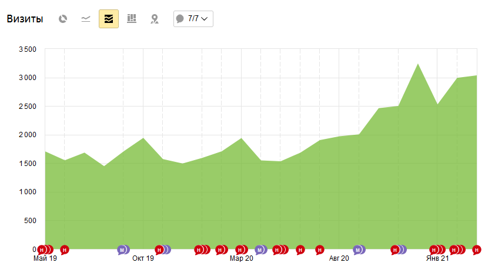Click the highlighted stacked area chart icon

click(x=109, y=19)
